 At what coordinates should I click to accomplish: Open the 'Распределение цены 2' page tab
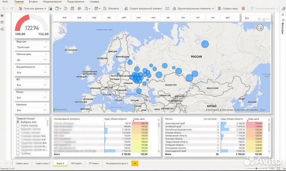tap(117, 163)
